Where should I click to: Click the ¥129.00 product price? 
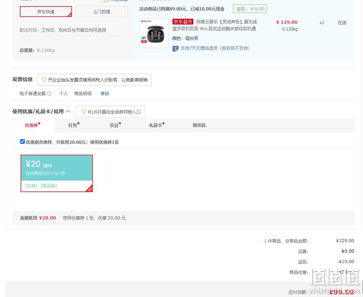coord(287,22)
